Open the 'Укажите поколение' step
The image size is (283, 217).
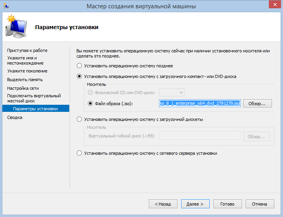click(x=27, y=71)
